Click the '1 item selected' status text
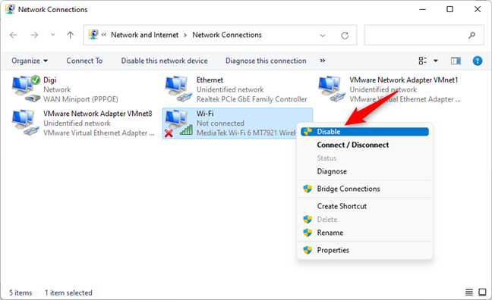The image size is (492, 300). (x=68, y=292)
